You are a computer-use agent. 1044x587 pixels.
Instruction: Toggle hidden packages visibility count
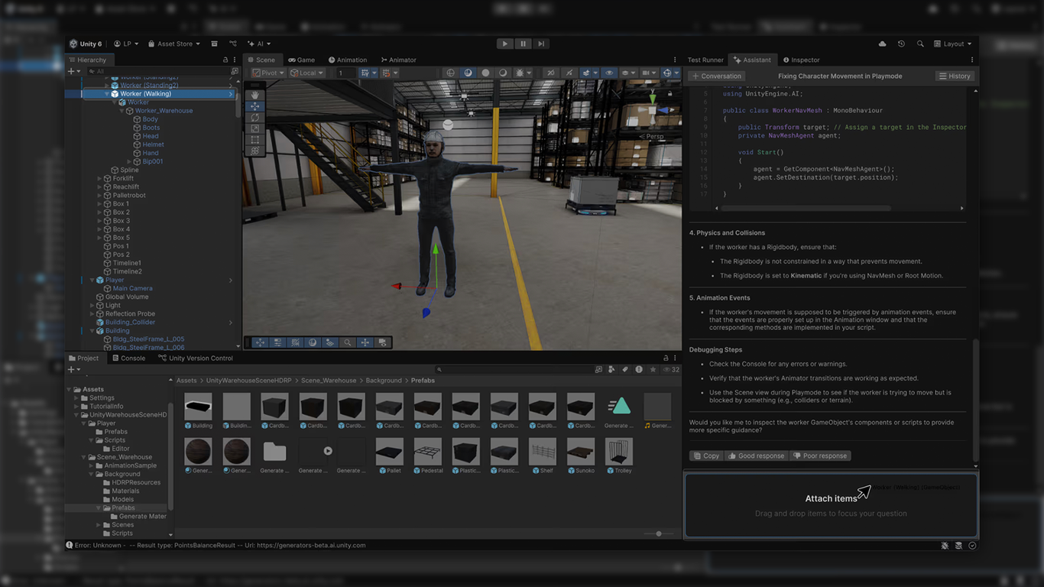tap(671, 369)
